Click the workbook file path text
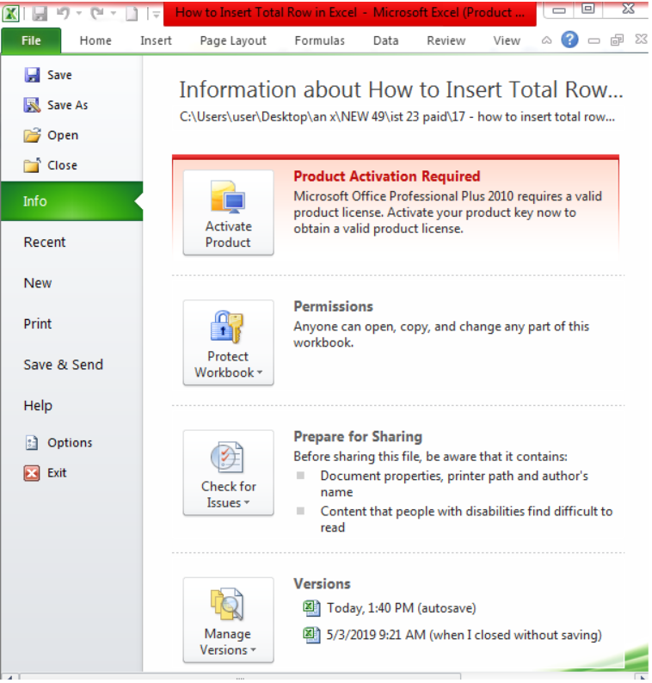The image size is (652, 683). [397, 117]
